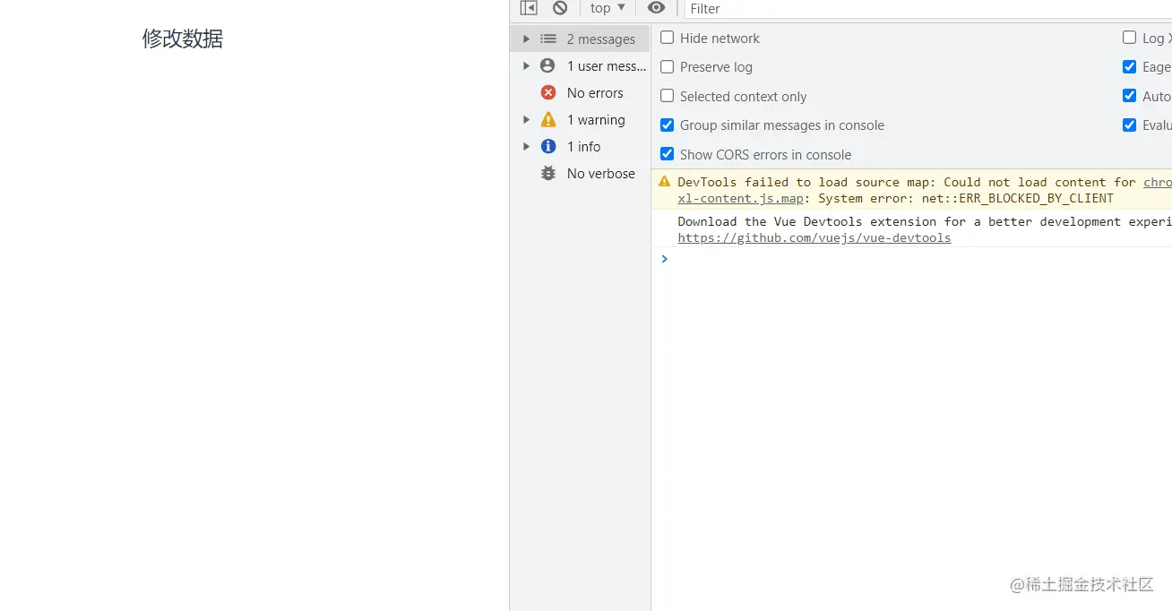Viewport: 1172px width, 611px height.
Task: Click the user avatar icon in sidebar
Action: point(548,66)
